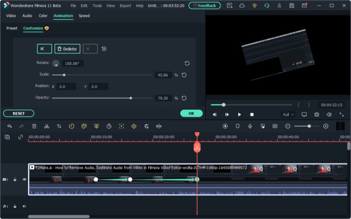
Task: Open the mail notifications icon
Action: pyautogui.click(x=304, y=5)
